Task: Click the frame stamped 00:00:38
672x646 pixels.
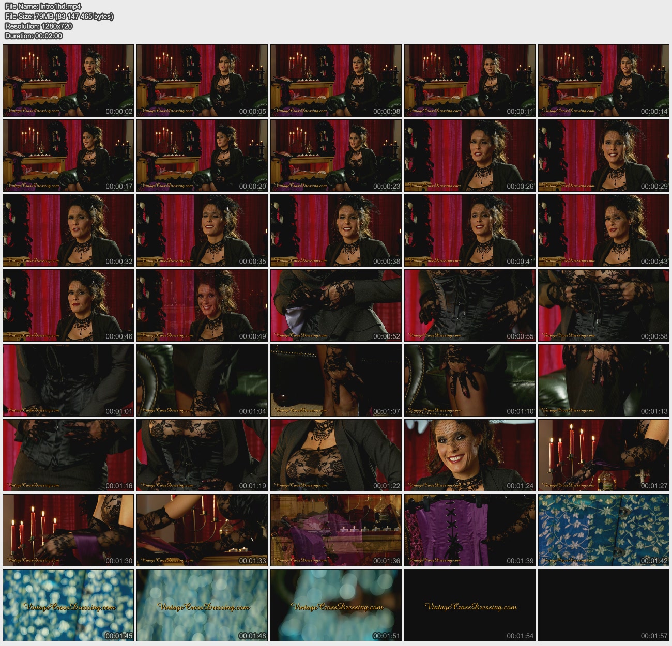Action: [x=336, y=230]
